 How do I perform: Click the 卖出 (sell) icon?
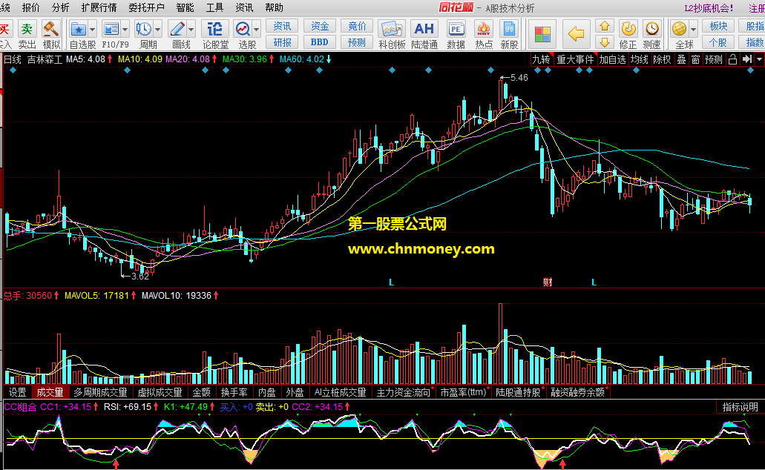[27, 29]
